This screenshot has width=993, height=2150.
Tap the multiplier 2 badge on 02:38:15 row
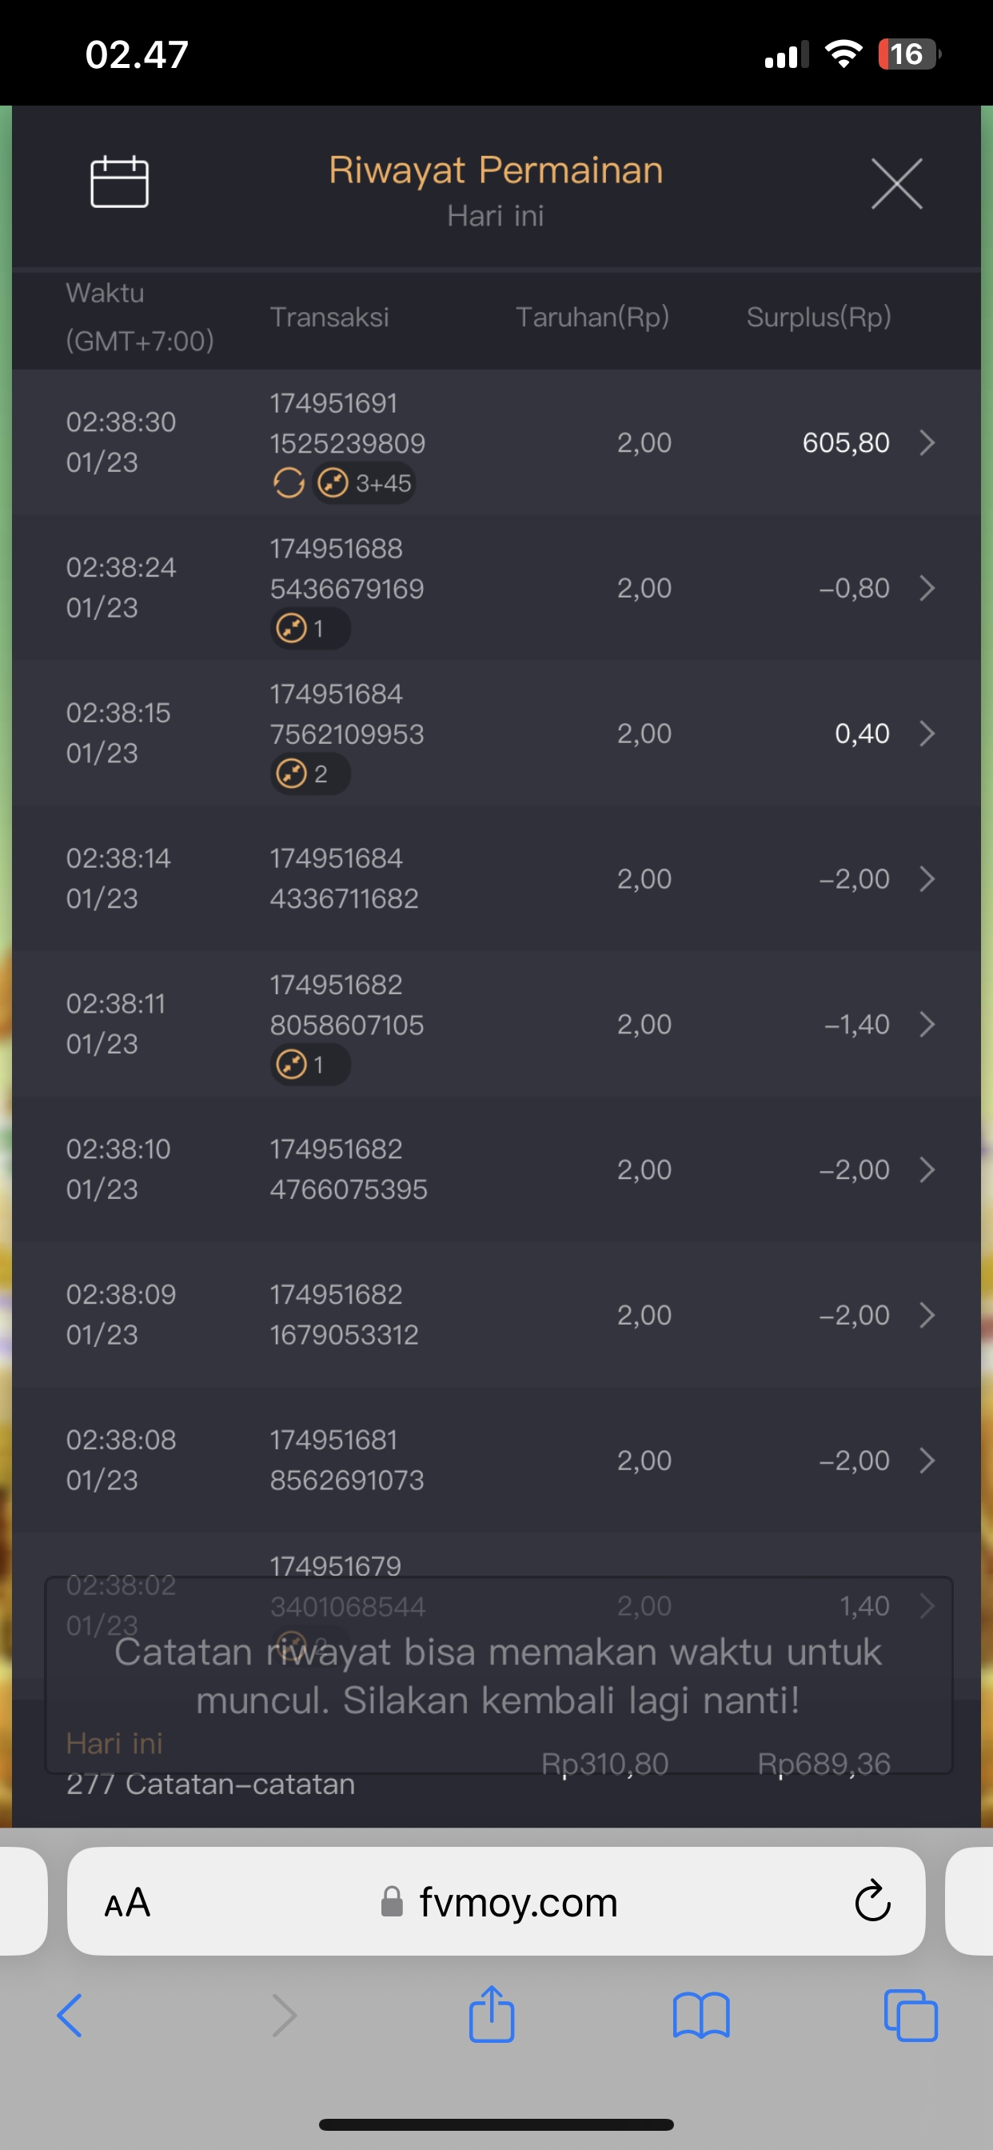pyautogui.click(x=309, y=773)
